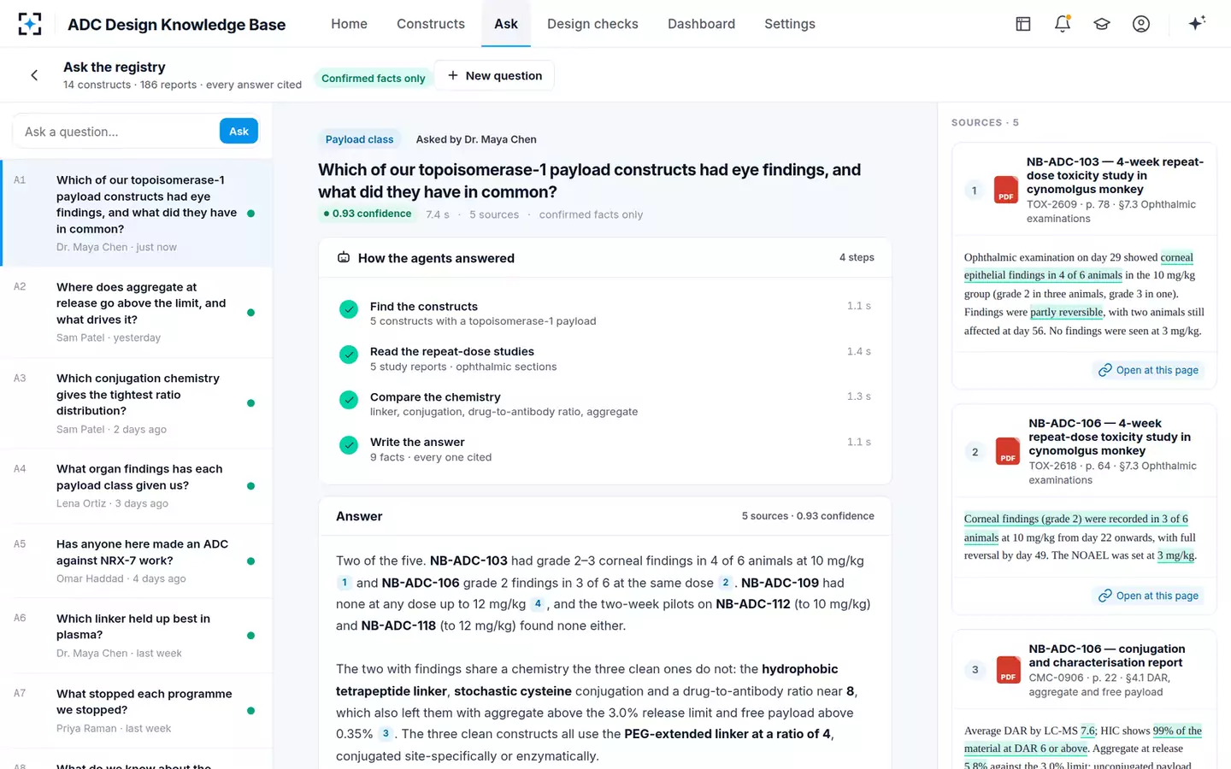Click the graduation cap learning icon
The image size is (1231, 769).
pyautogui.click(x=1102, y=24)
